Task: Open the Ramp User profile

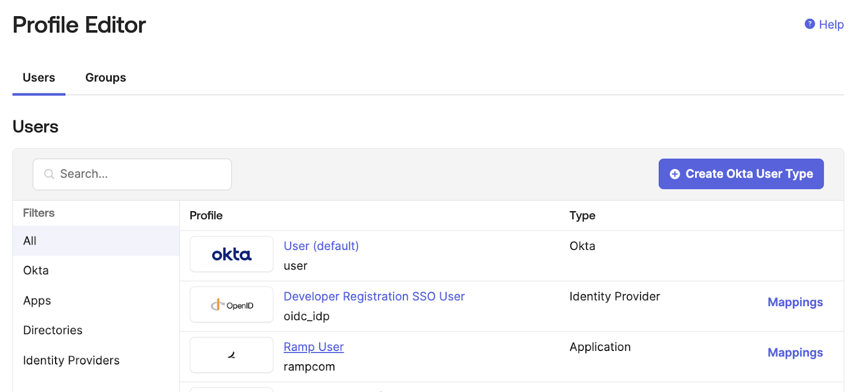Action: [314, 347]
